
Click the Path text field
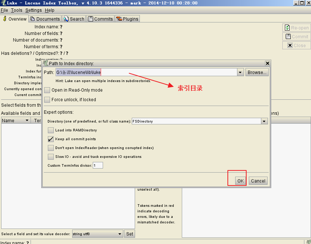(146, 73)
